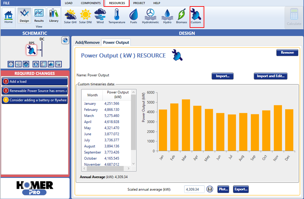
Task: Click the scaled annual average field
Action: [x=194, y=189]
